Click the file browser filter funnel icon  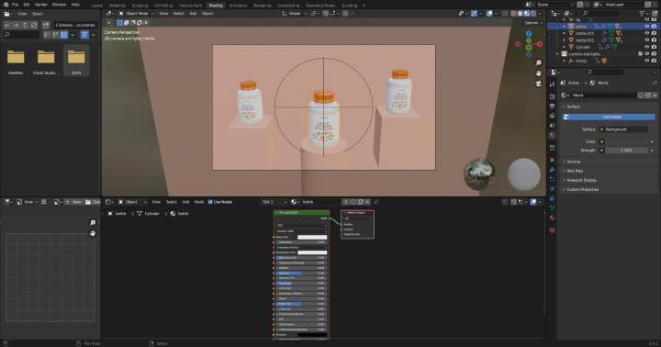pos(84,35)
